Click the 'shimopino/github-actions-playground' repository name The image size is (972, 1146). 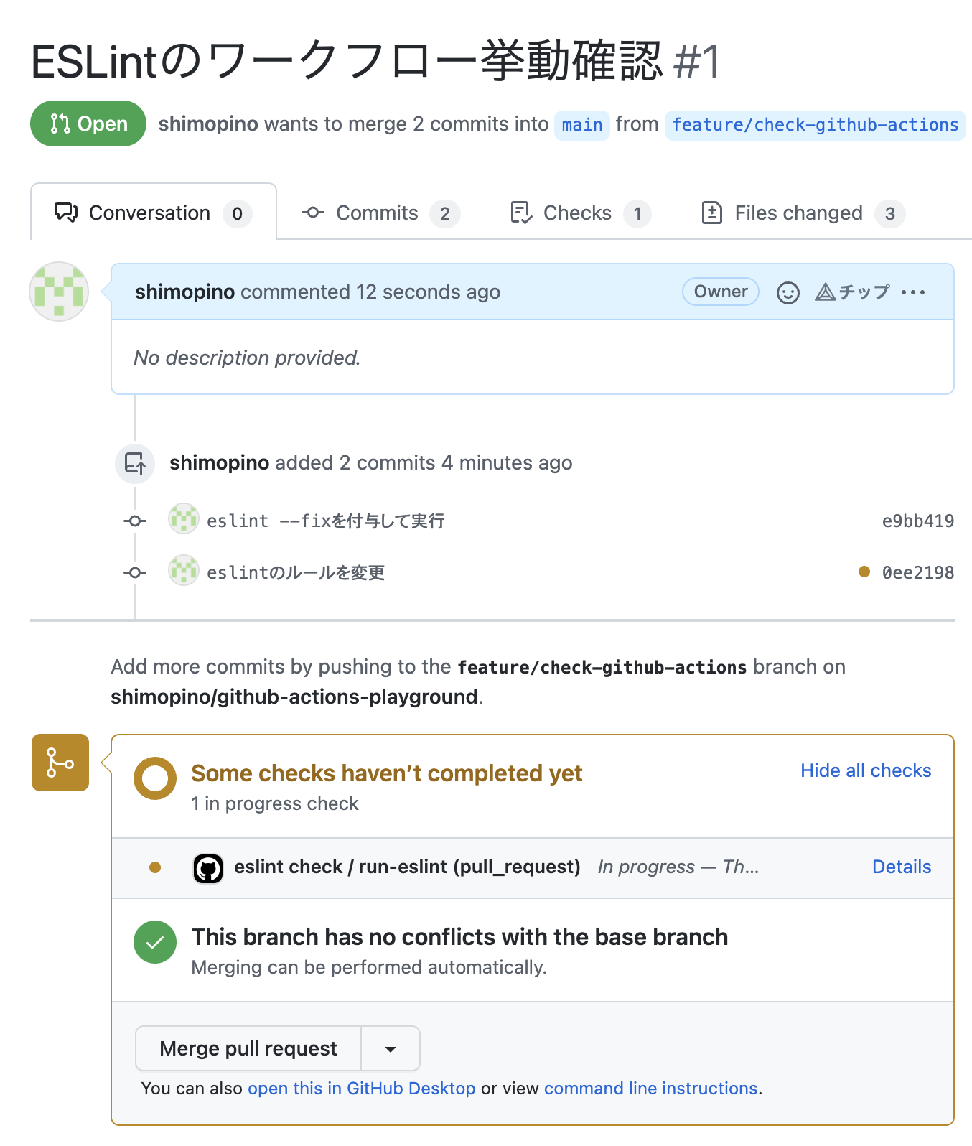click(x=294, y=697)
